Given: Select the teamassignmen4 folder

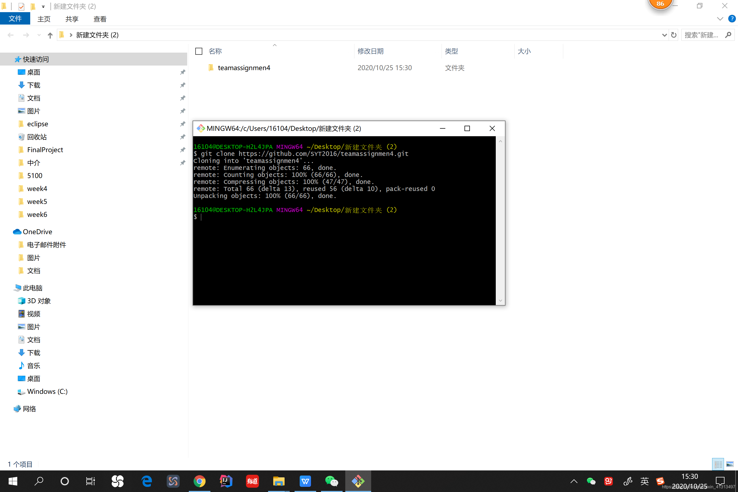Looking at the screenshot, I should (244, 68).
